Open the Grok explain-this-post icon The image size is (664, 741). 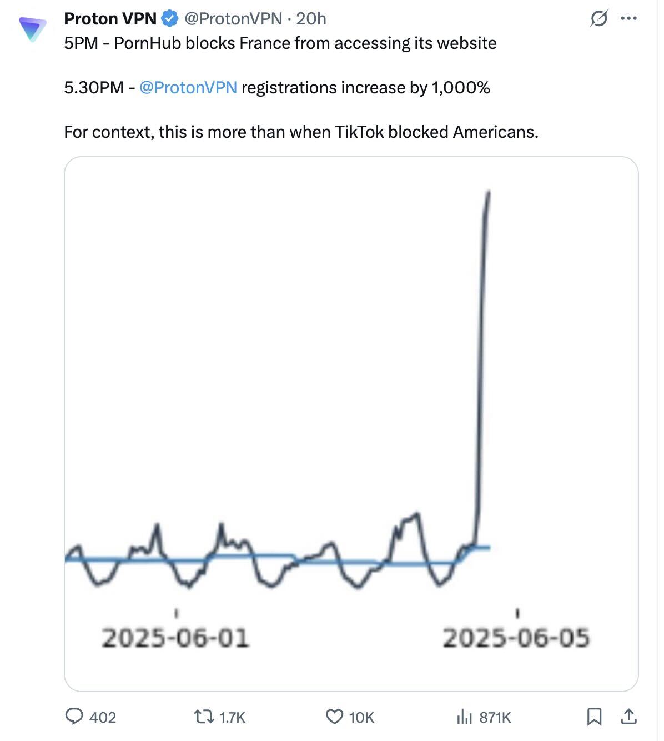tap(598, 19)
